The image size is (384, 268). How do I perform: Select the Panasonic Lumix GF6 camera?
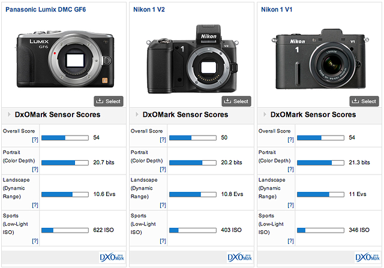(109, 101)
